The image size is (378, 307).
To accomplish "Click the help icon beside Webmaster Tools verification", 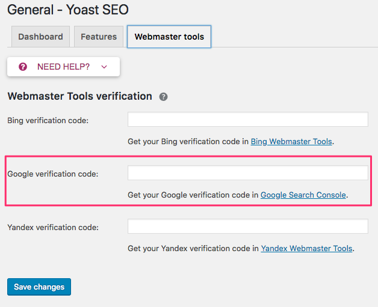I will (x=163, y=97).
